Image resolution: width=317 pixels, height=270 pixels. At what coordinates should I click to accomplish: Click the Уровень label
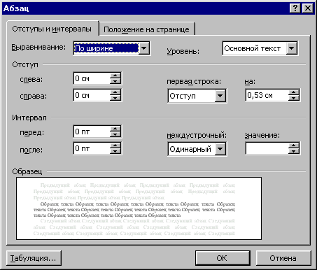click(x=183, y=51)
